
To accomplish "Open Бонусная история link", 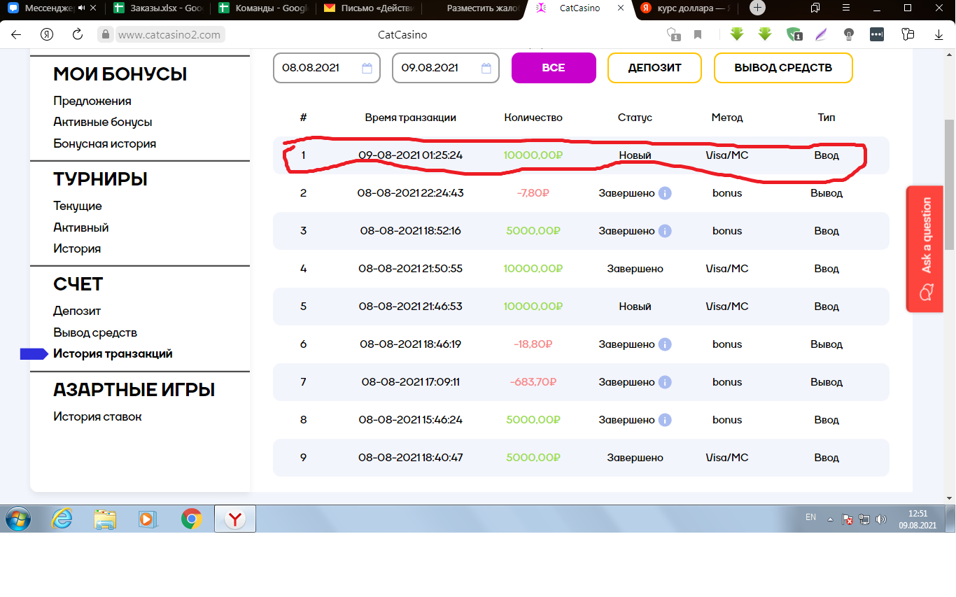I will pyautogui.click(x=104, y=143).
